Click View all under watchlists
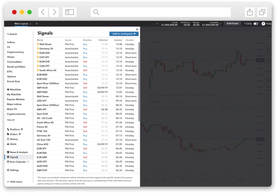Screen dimensions: 277x195 (x=11, y=120)
